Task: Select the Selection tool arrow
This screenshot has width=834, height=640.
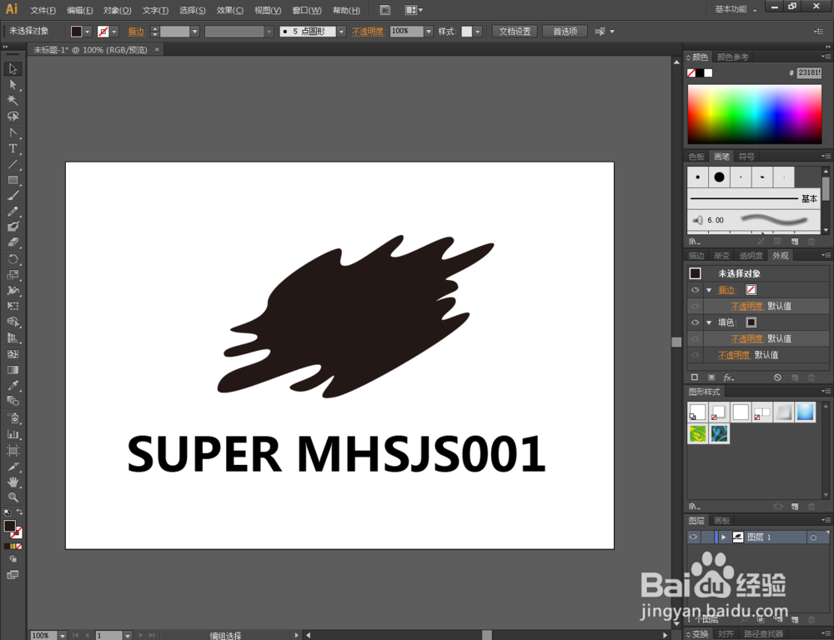Action: coord(13,69)
